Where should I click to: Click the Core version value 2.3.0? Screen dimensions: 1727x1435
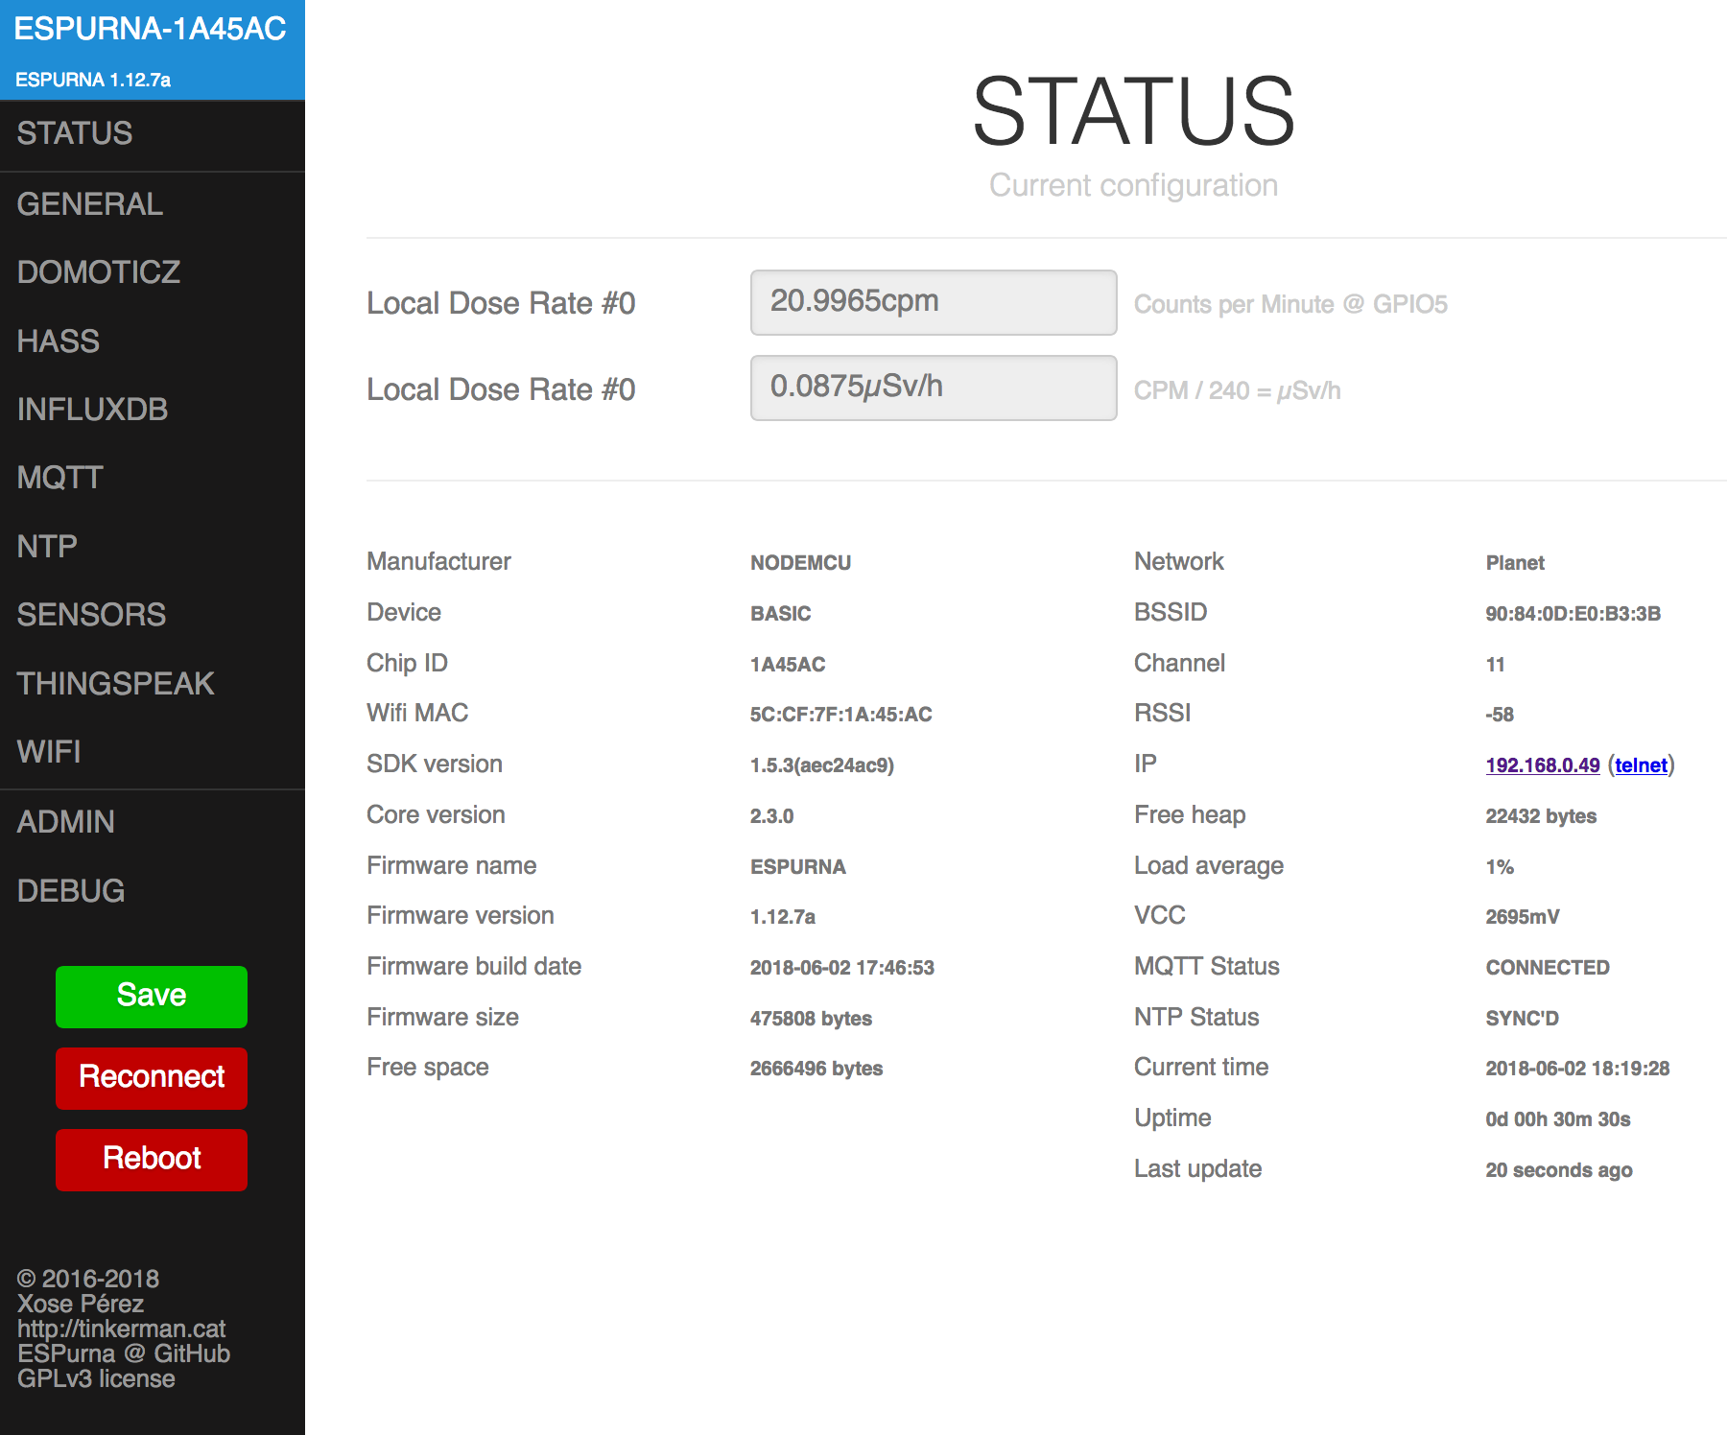click(x=772, y=816)
